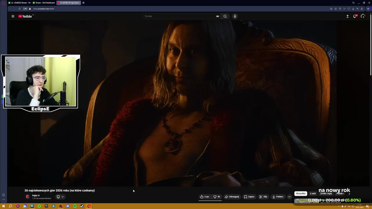Open Discord from the taskbar
Image resolution: width=372 pixels, height=209 pixels.
[68, 206]
